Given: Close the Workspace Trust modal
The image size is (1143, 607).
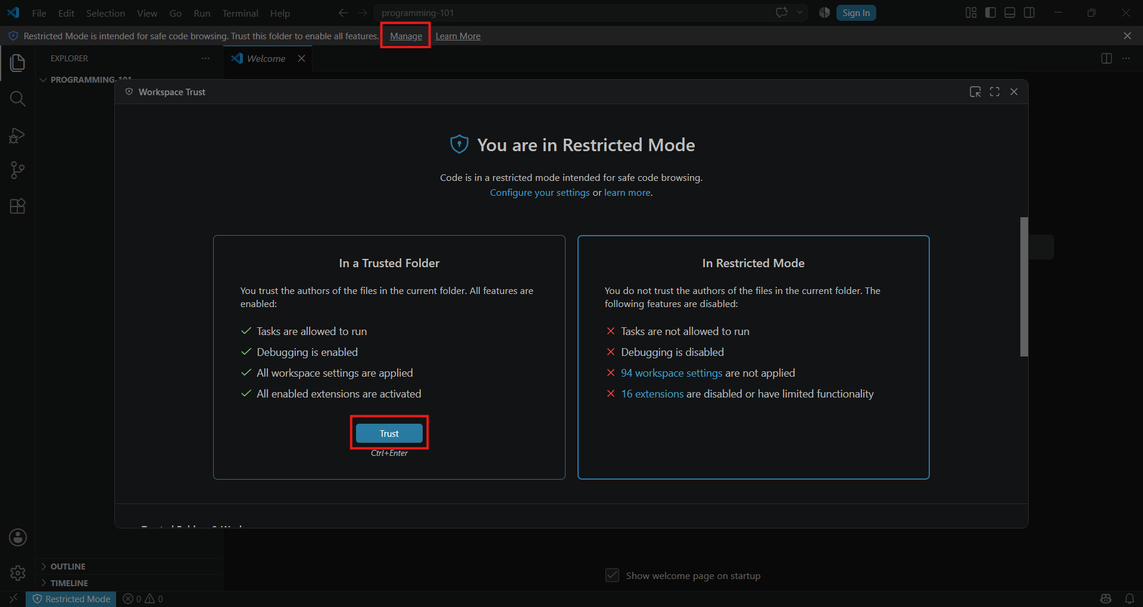Looking at the screenshot, I should [x=1014, y=92].
